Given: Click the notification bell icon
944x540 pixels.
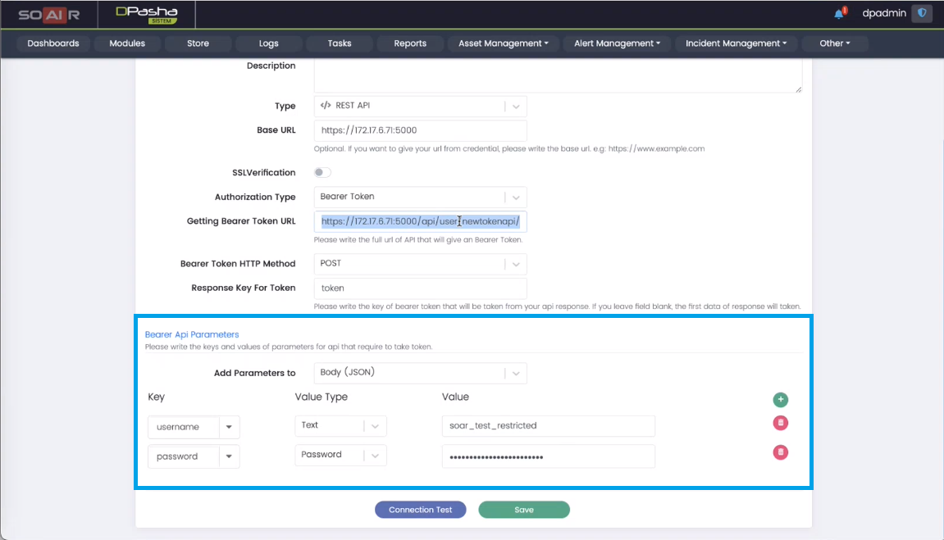Looking at the screenshot, I should (x=839, y=14).
